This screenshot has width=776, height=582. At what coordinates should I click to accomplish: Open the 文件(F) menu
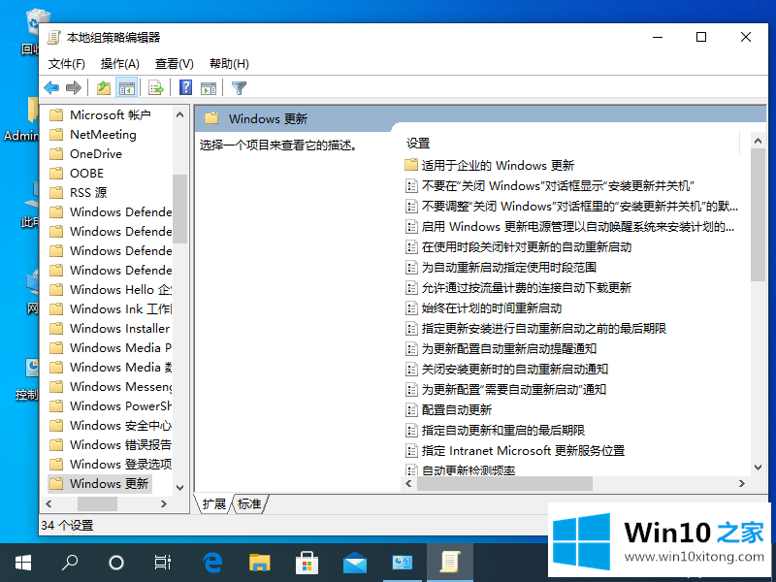(67, 63)
